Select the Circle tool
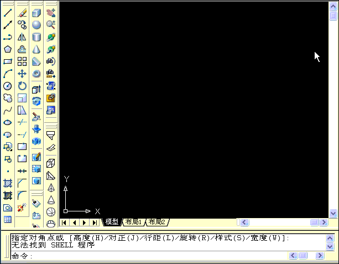 8,86
